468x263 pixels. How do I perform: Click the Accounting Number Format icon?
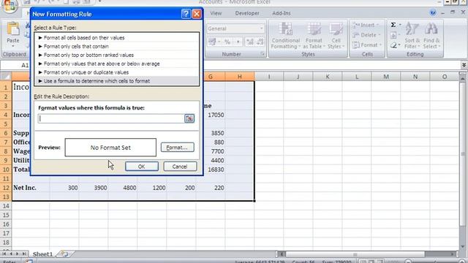[x=211, y=42]
